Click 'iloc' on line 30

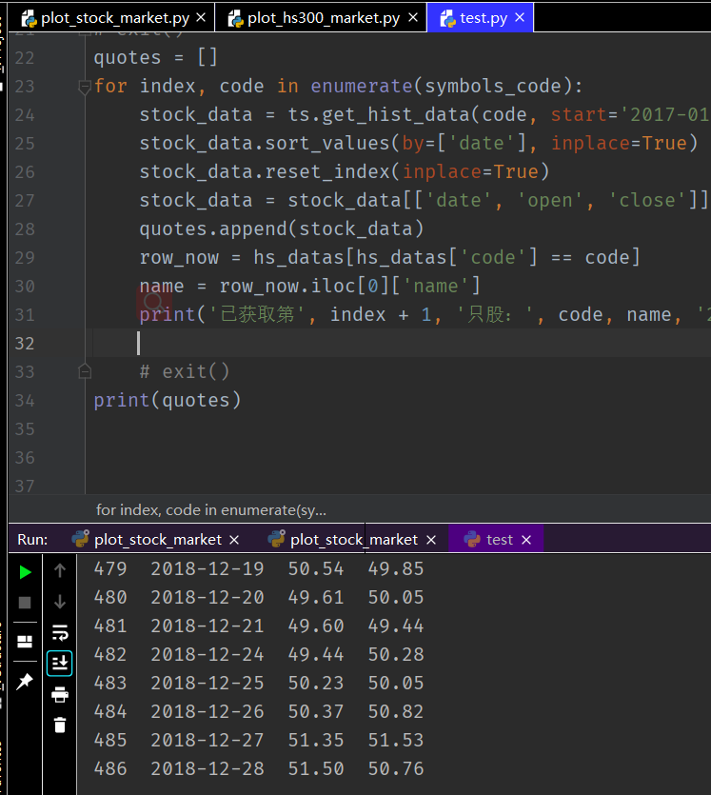tap(333, 286)
